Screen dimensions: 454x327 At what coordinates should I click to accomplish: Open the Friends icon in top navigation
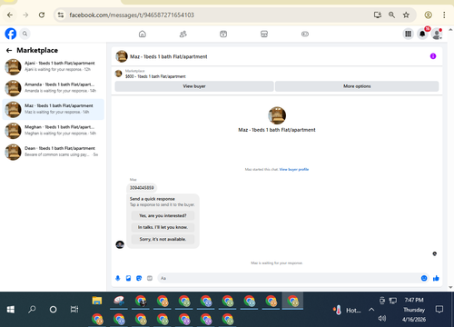tap(183, 34)
